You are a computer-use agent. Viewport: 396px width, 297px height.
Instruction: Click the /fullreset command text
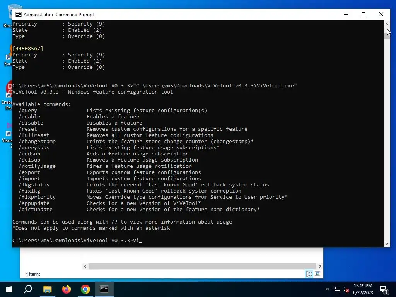pyautogui.click(x=34, y=135)
